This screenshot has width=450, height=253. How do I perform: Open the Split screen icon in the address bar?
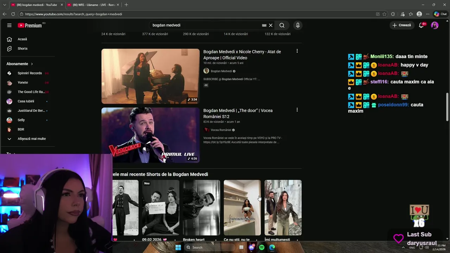coord(378,14)
